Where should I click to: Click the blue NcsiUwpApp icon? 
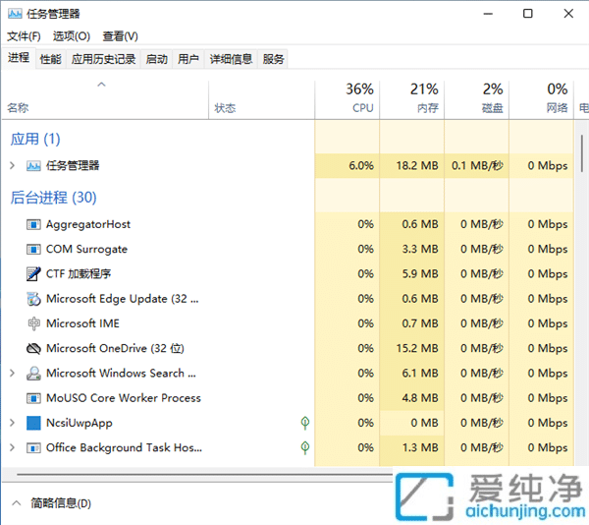coord(33,423)
